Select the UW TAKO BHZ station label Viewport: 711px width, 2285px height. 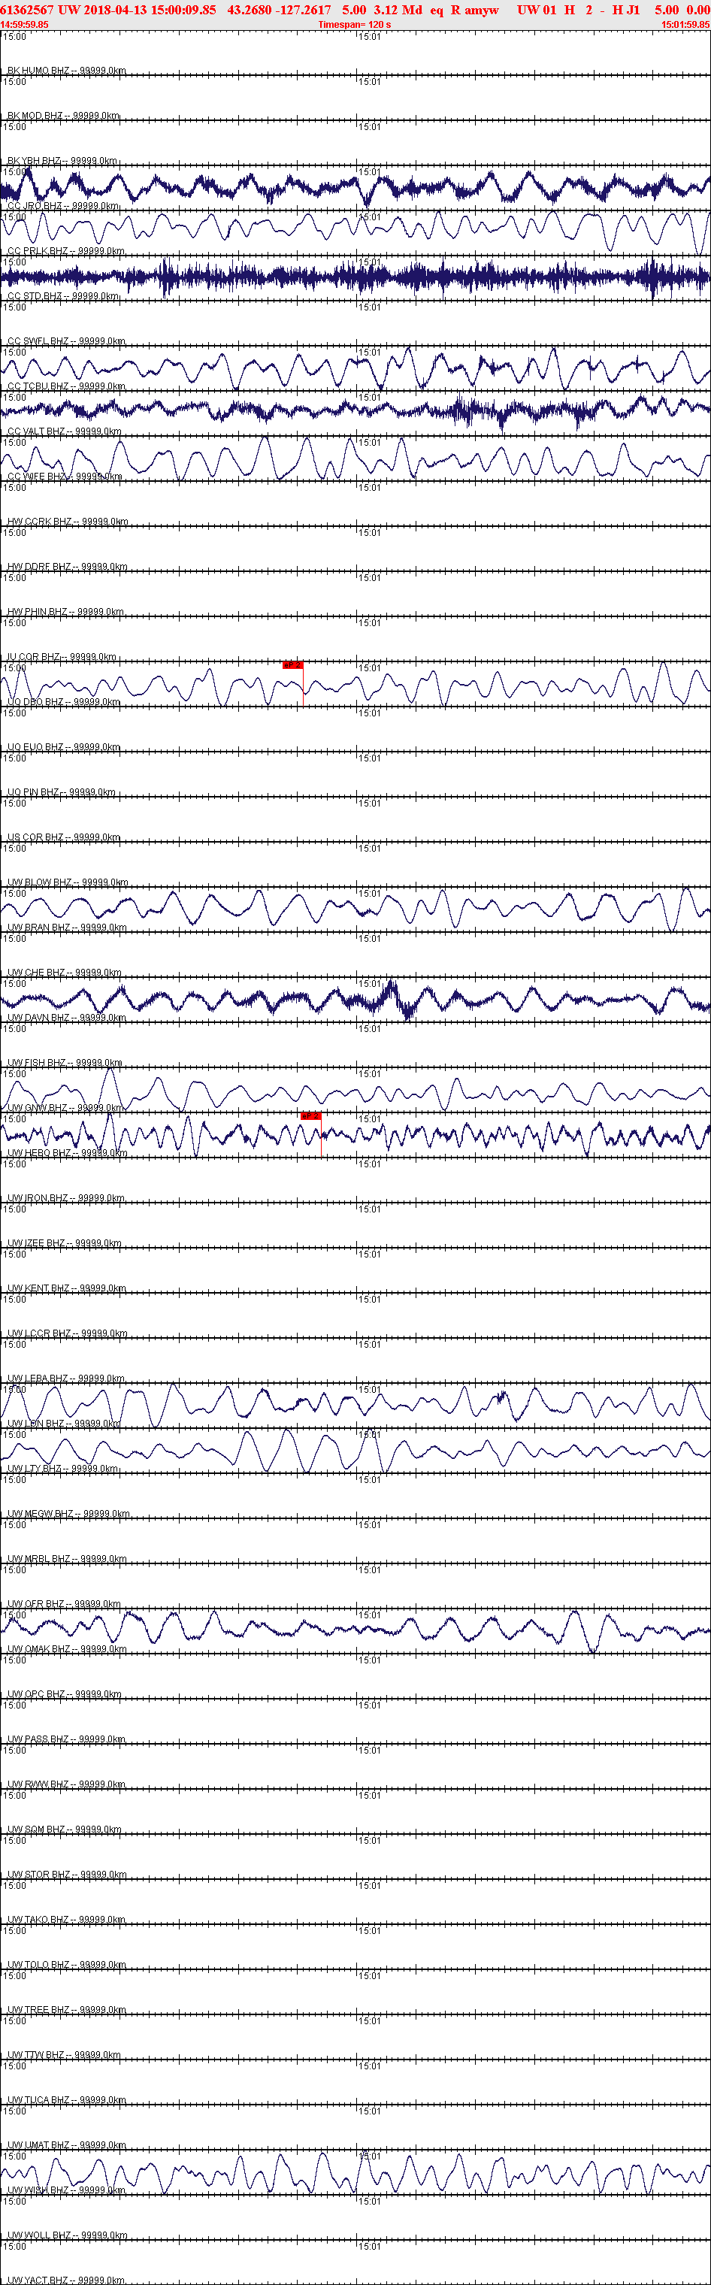pyautogui.click(x=65, y=1920)
